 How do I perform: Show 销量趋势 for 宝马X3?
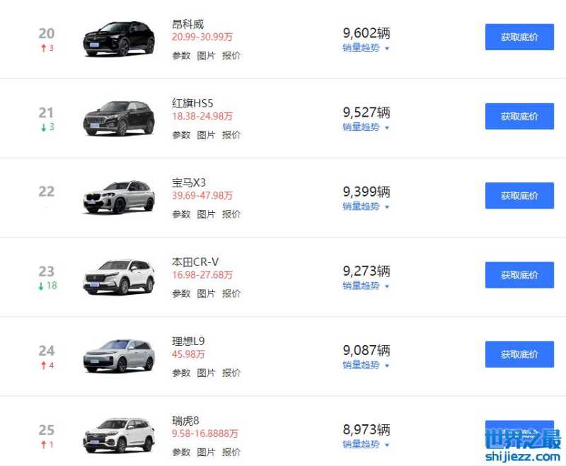366,206
